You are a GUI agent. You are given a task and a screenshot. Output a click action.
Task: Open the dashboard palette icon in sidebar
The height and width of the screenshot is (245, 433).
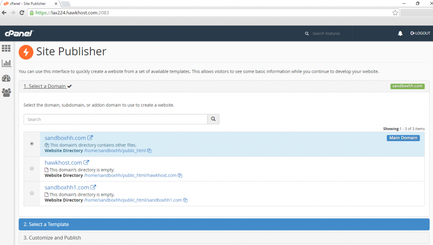(6, 78)
